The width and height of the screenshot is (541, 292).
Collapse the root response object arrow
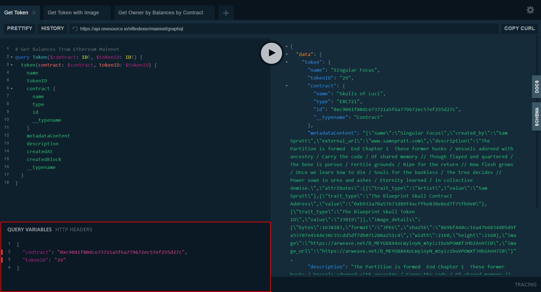point(287,46)
